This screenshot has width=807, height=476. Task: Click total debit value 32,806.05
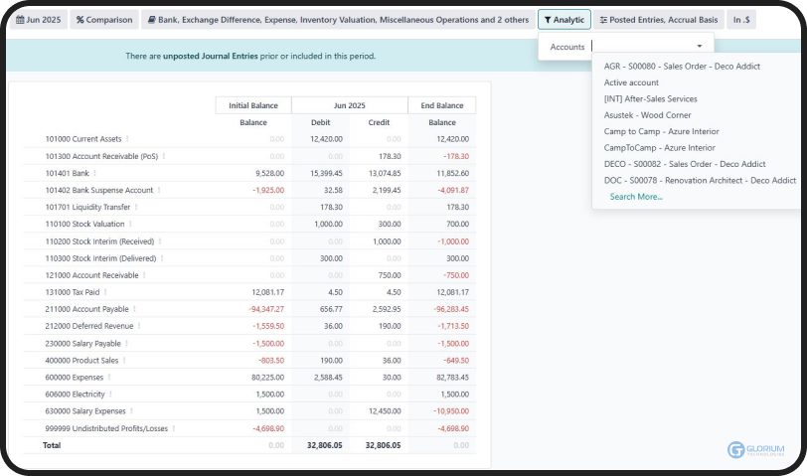[x=324, y=445]
